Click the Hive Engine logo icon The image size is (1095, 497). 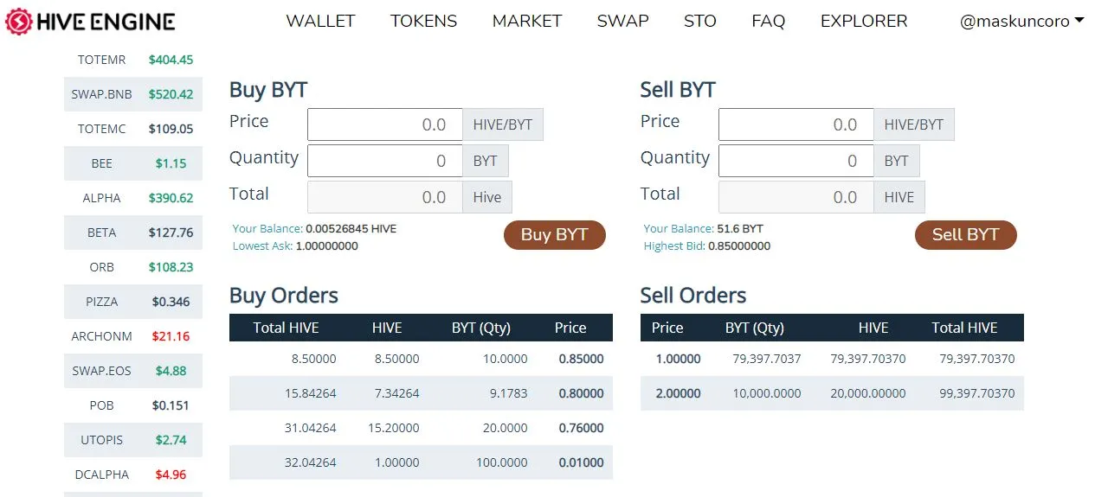click(x=18, y=22)
